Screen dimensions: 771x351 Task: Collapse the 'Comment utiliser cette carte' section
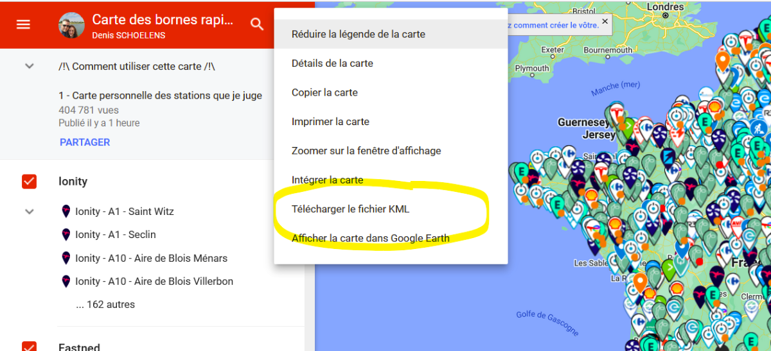(x=29, y=66)
